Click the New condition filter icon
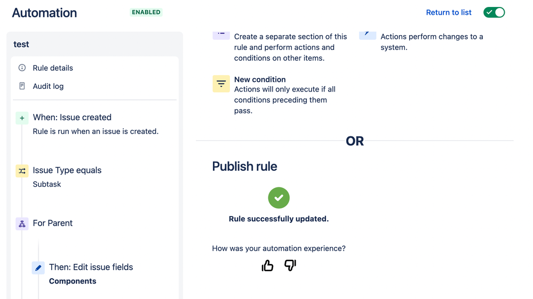Screen dimensions: 533x299 click(x=221, y=84)
